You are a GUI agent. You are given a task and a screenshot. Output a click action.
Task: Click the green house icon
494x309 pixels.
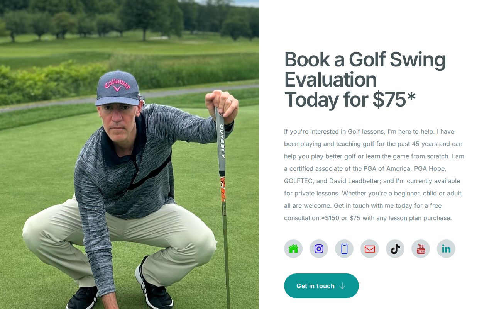293,249
